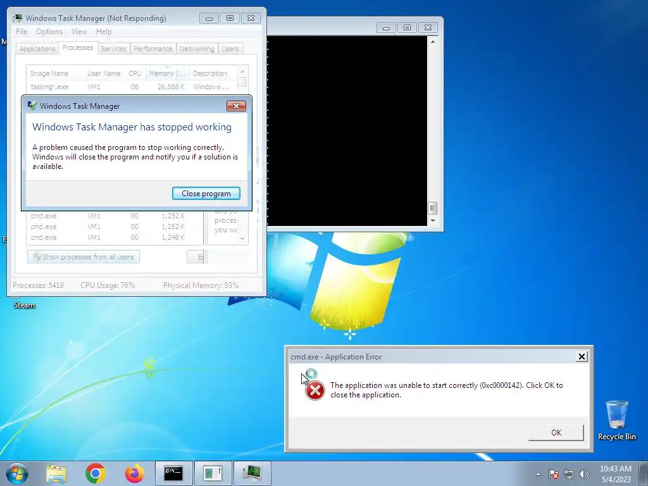Screen dimensions: 648x486
Task: Click the error dialog taskbar item
Action: pyautogui.click(x=213, y=473)
